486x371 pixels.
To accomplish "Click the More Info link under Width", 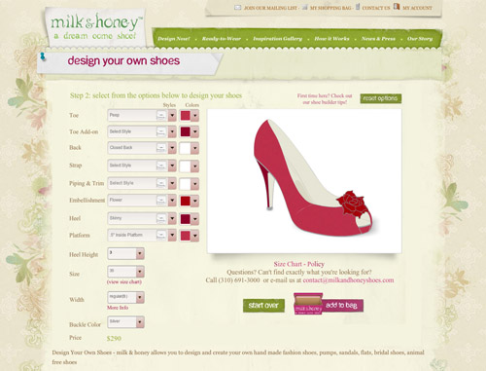I will [118, 308].
